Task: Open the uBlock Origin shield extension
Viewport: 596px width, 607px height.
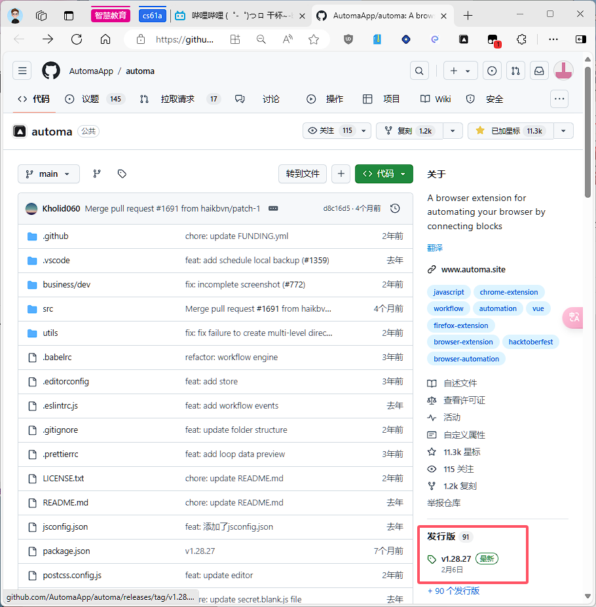Action: click(x=348, y=39)
